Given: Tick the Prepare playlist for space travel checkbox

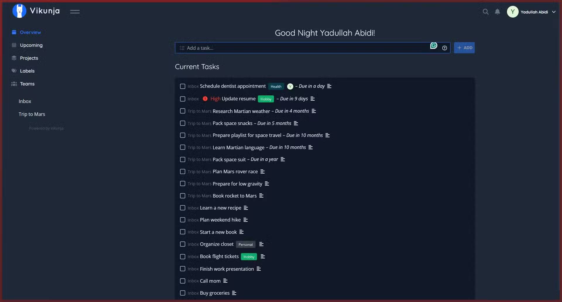Looking at the screenshot, I should (x=183, y=135).
